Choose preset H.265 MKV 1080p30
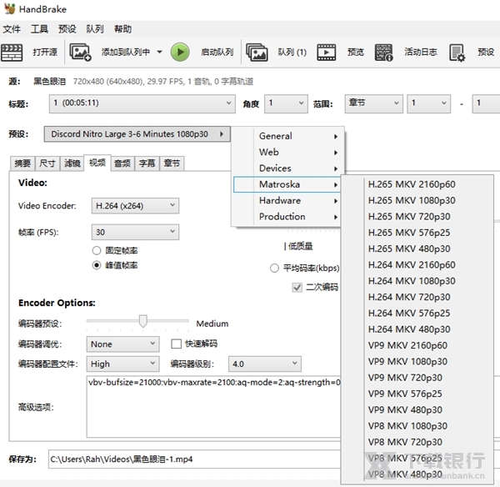500x487 pixels. [x=412, y=200]
